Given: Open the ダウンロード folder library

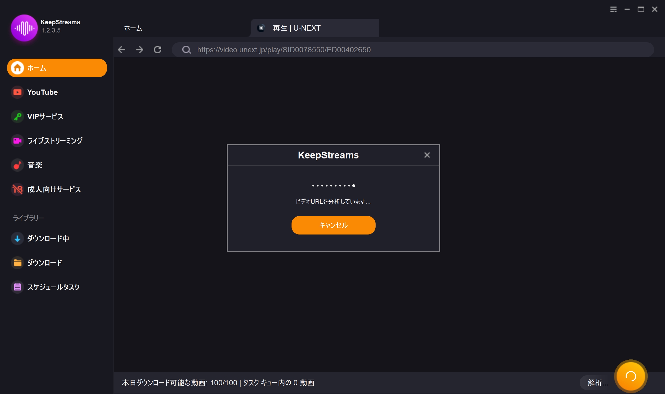Looking at the screenshot, I should [x=44, y=262].
